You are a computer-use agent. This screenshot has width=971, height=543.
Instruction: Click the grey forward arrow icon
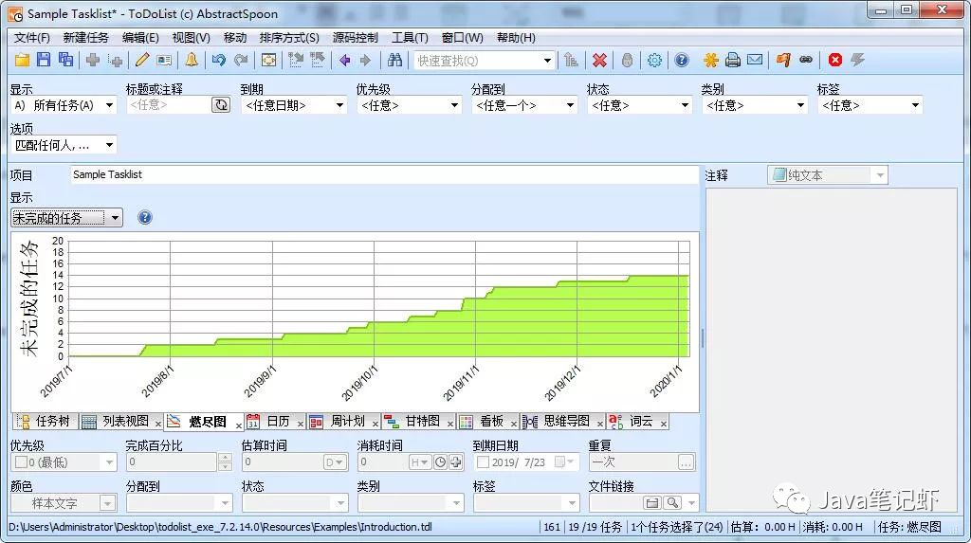pyautogui.click(x=365, y=60)
